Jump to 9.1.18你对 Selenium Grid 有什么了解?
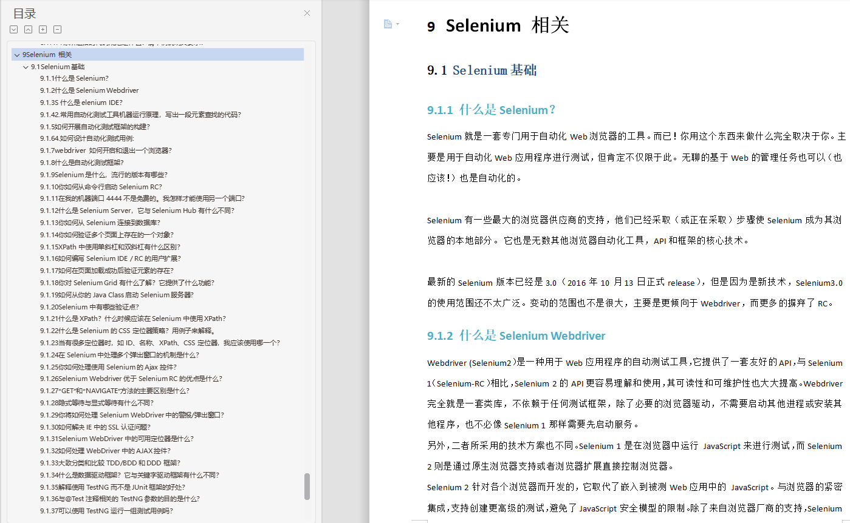The width and height of the screenshot is (850, 523). click(128, 283)
